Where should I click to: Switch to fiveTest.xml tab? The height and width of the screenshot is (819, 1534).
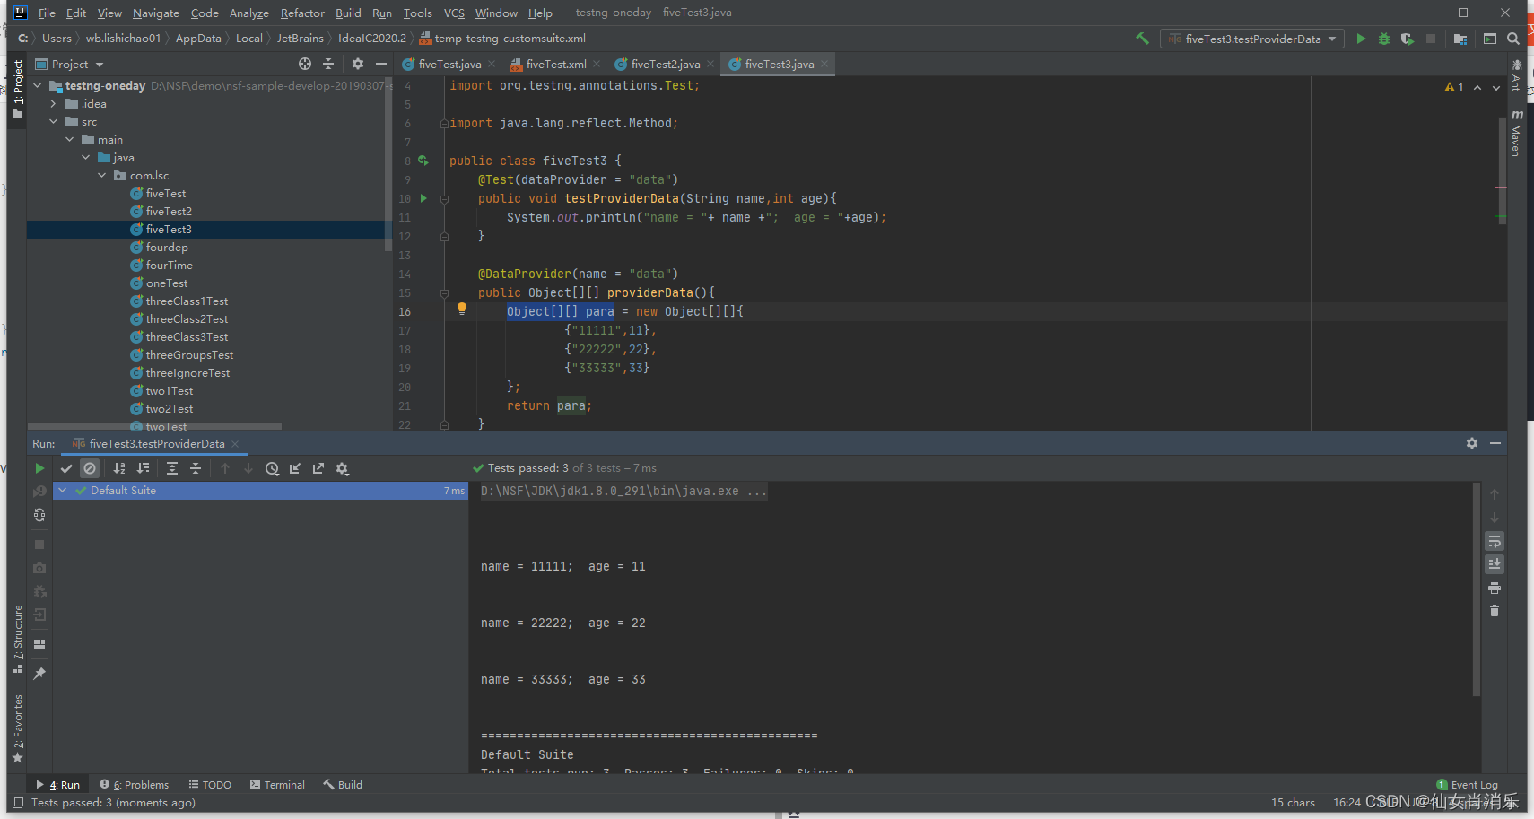(556, 64)
